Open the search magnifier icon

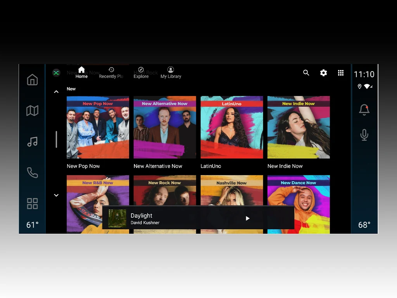click(306, 73)
